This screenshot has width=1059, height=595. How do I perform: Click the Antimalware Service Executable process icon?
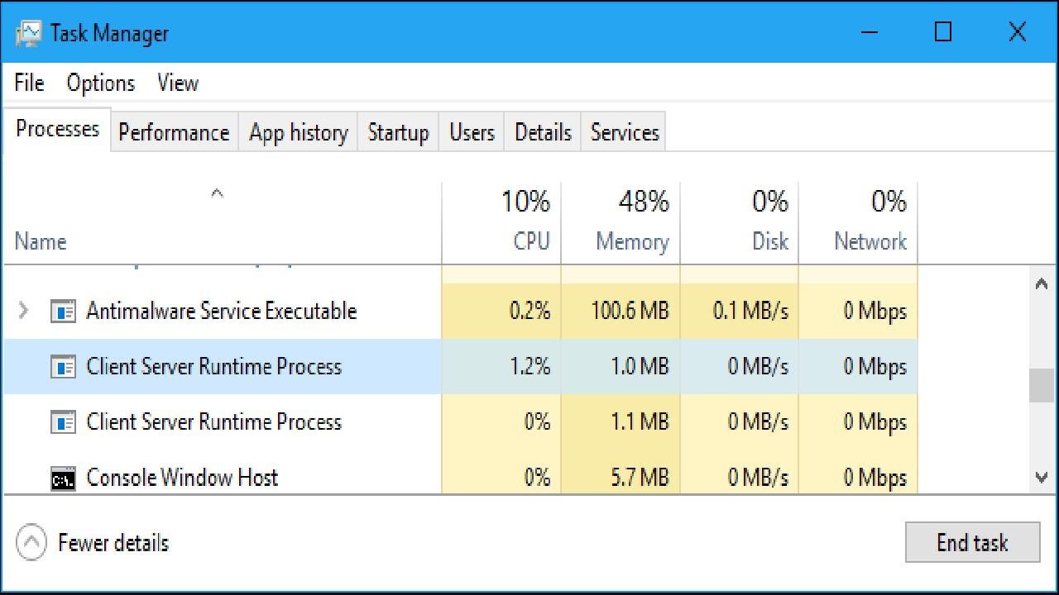click(x=65, y=312)
